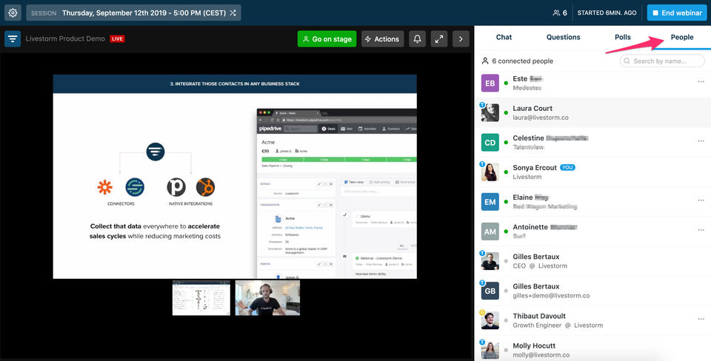This screenshot has width=711, height=361.
Task: Open the settings gear icon
Action: 13,13
